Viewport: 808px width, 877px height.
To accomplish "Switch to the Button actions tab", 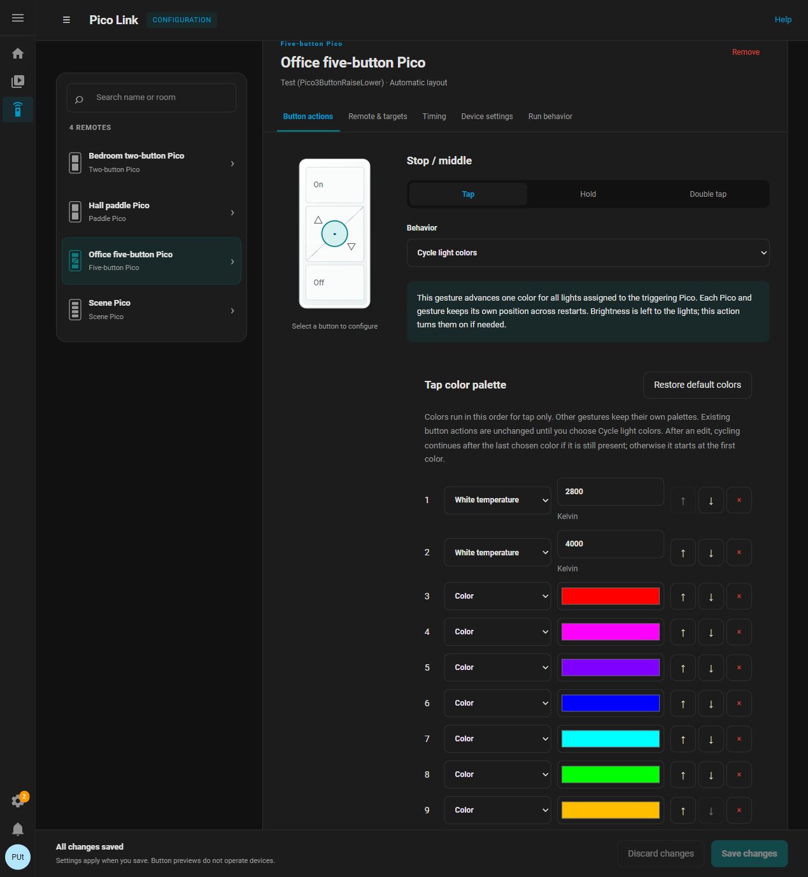I will pos(308,117).
